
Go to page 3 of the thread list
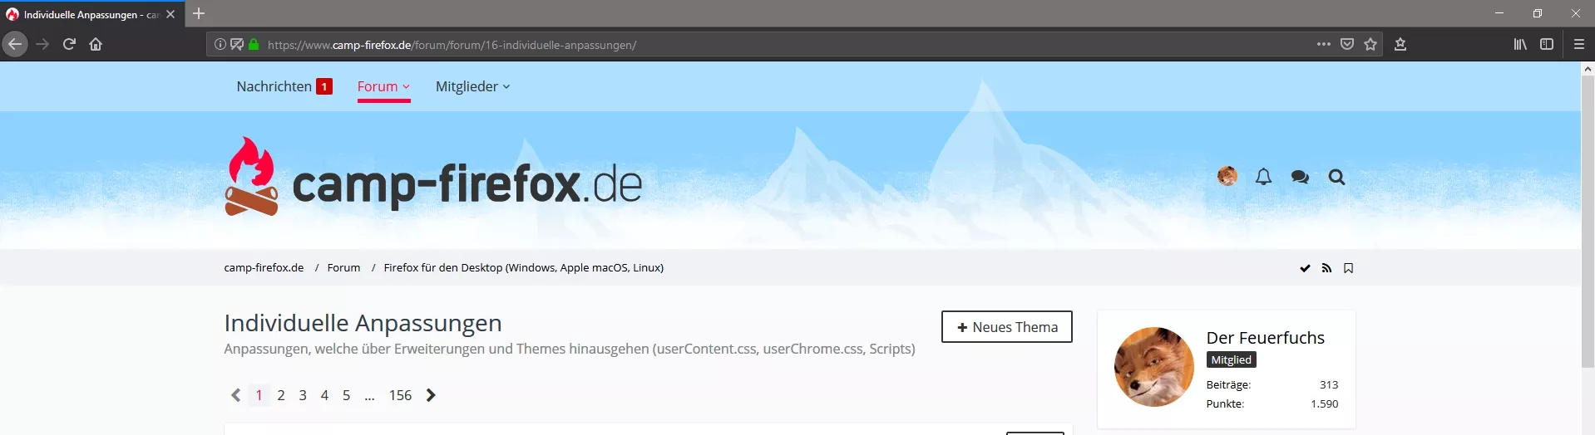point(303,395)
